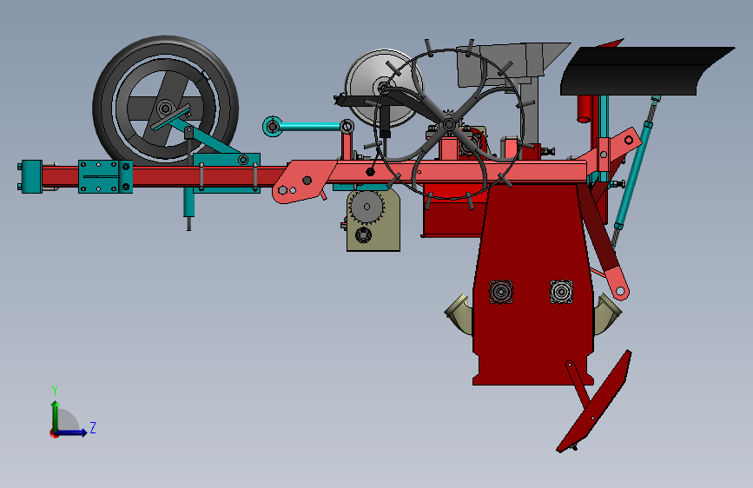Click the teal angled wheel support arm
The image size is (753, 488).
[210, 137]
